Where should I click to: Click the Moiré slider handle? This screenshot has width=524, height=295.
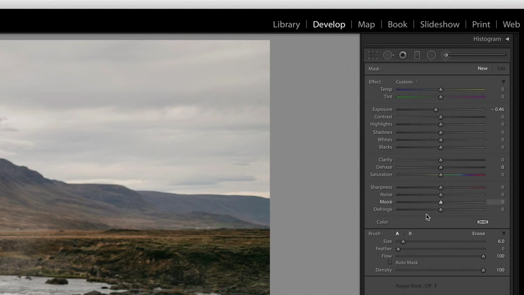(x=441, y=202)
